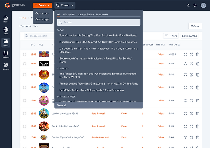The image size is (210, 148).
Task: Open the Oasis Reunion Tour 2025 recent item
Action: (x=98, y=42)
